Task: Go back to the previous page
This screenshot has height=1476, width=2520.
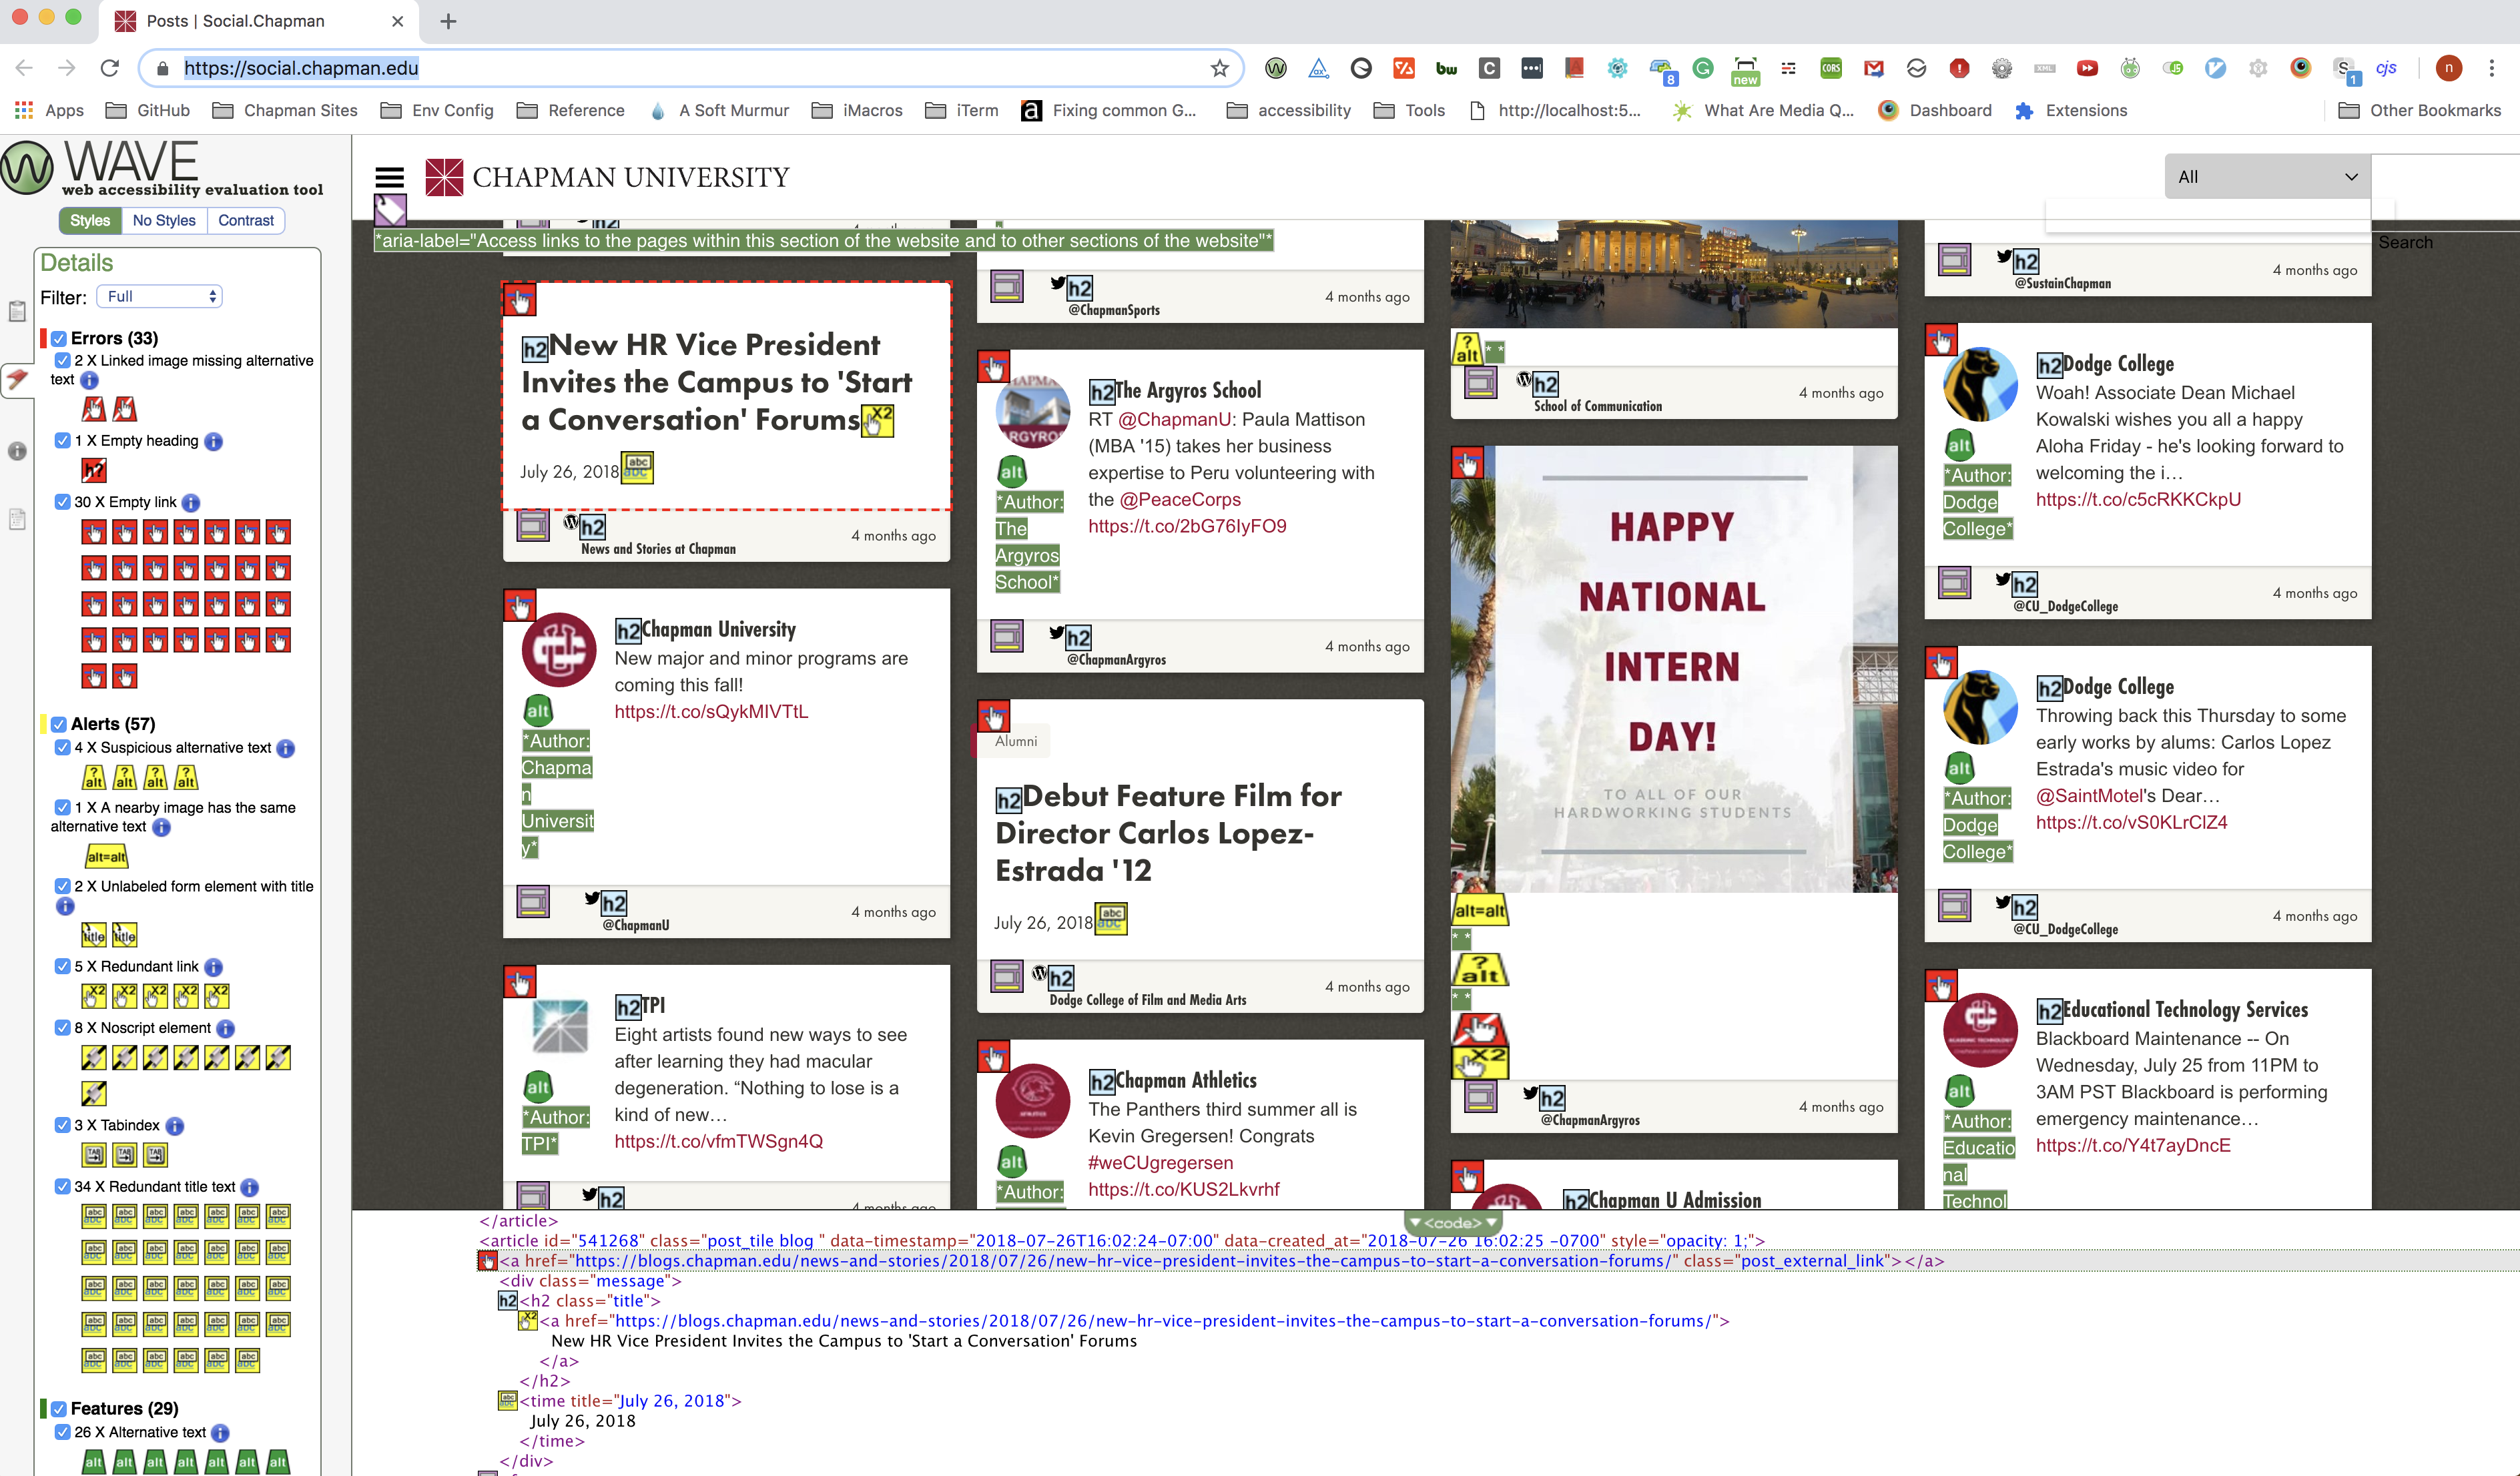Action: pyautogui.click(x=25, y=68)
